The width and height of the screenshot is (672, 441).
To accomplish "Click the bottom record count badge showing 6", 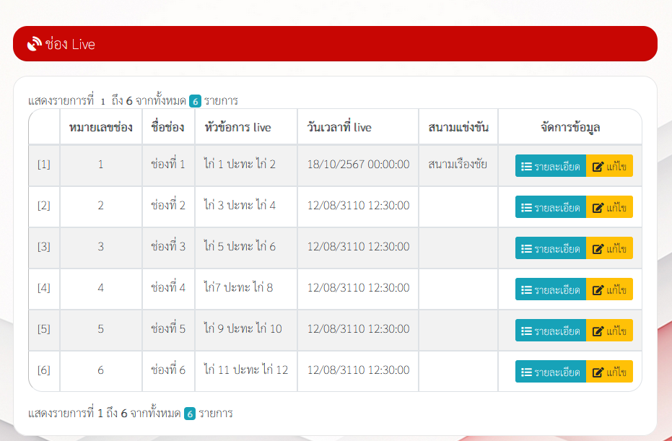I will (x=190, y=414).
